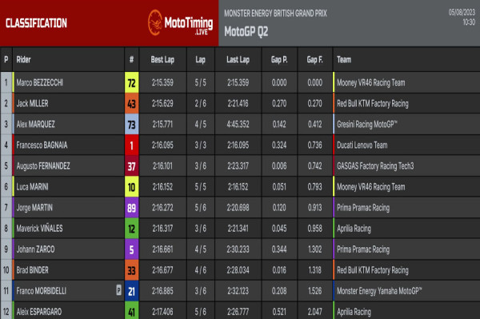The height and width of the screenshot is (319, 480).
Task: Click the number 37 badge for Fernandez
Action: (x=132, y=166)
